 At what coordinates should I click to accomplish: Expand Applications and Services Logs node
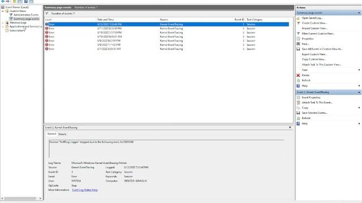3,27
